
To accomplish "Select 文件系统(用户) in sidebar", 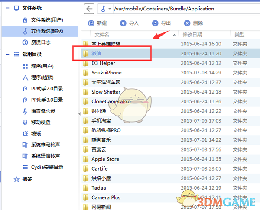I will (x=47, y=20).
